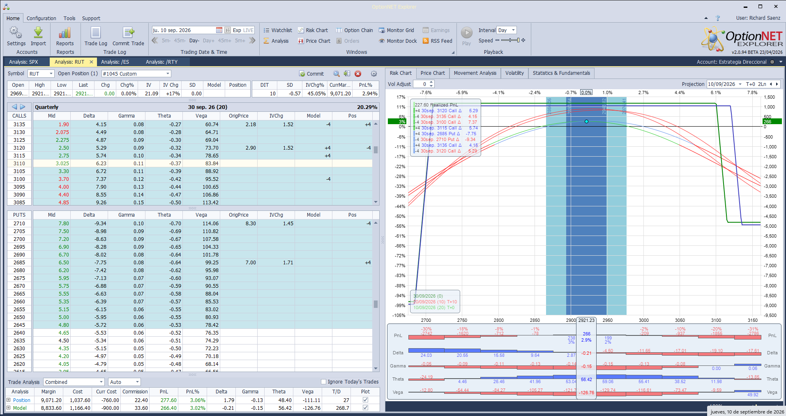Screen dimensions: 786x416
Task: Open the RSS Feed window
Action: 437,41
